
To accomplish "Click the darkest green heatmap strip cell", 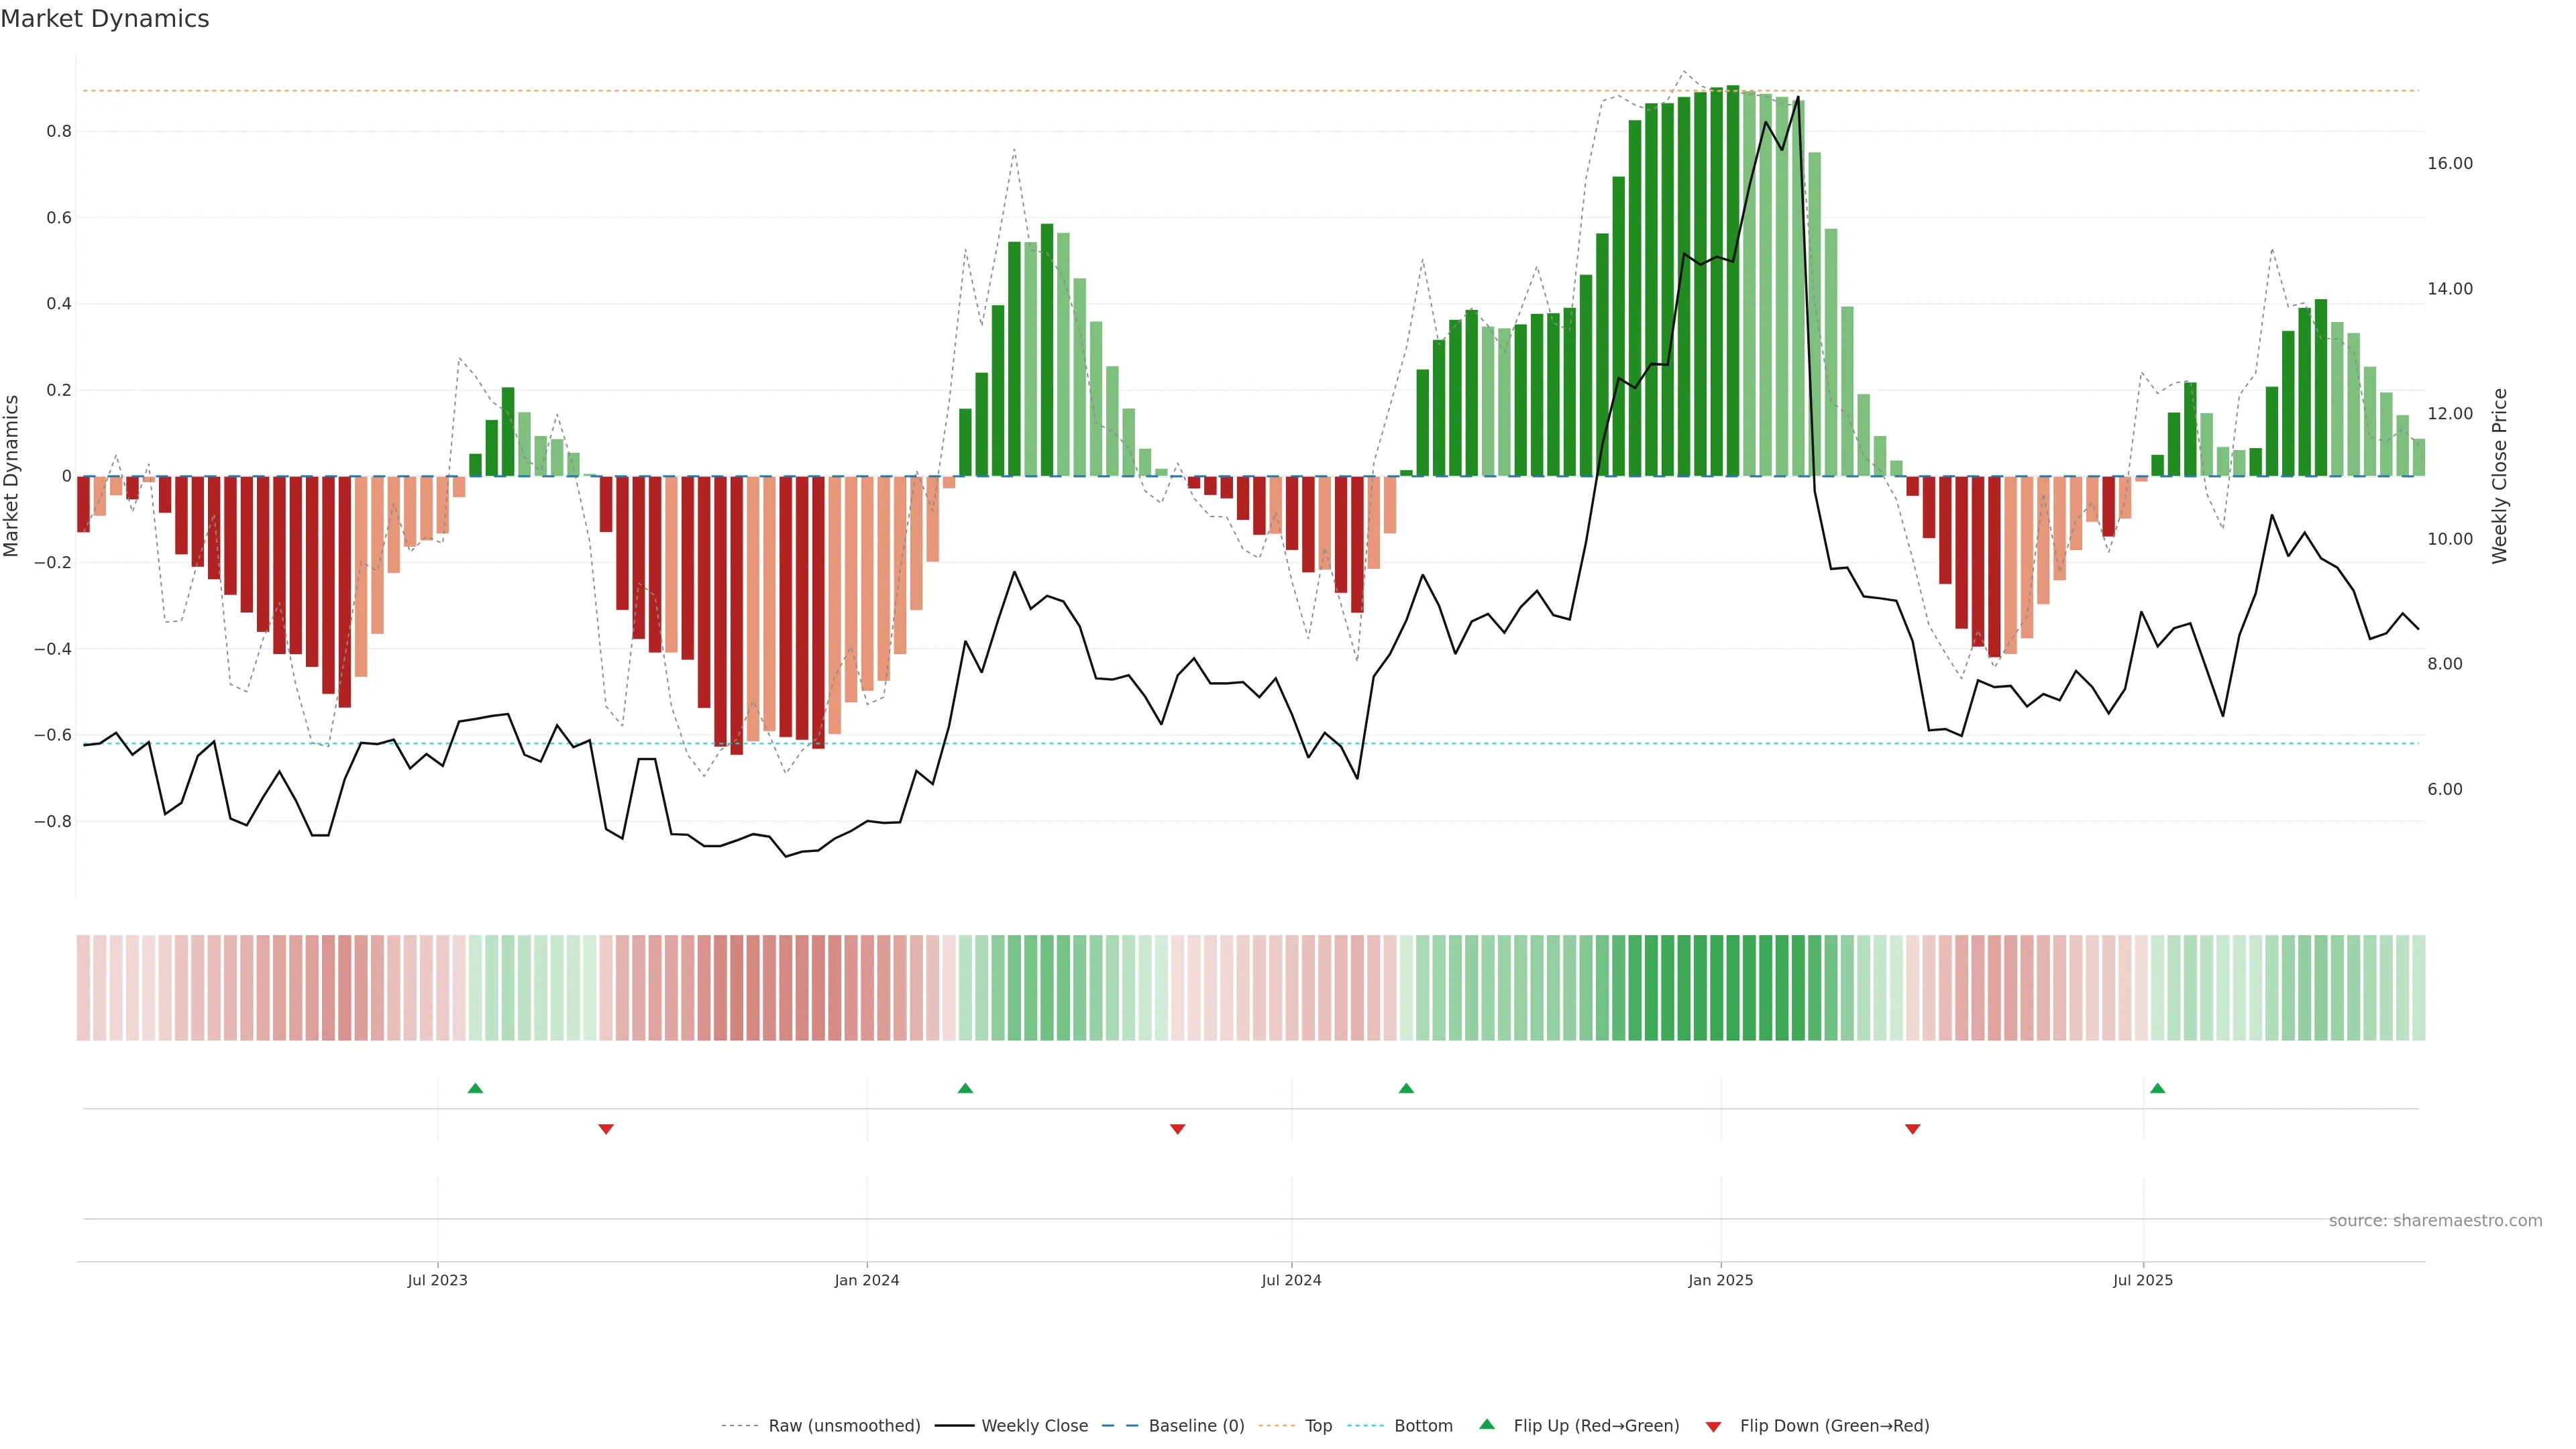I will pos(1732,987).
